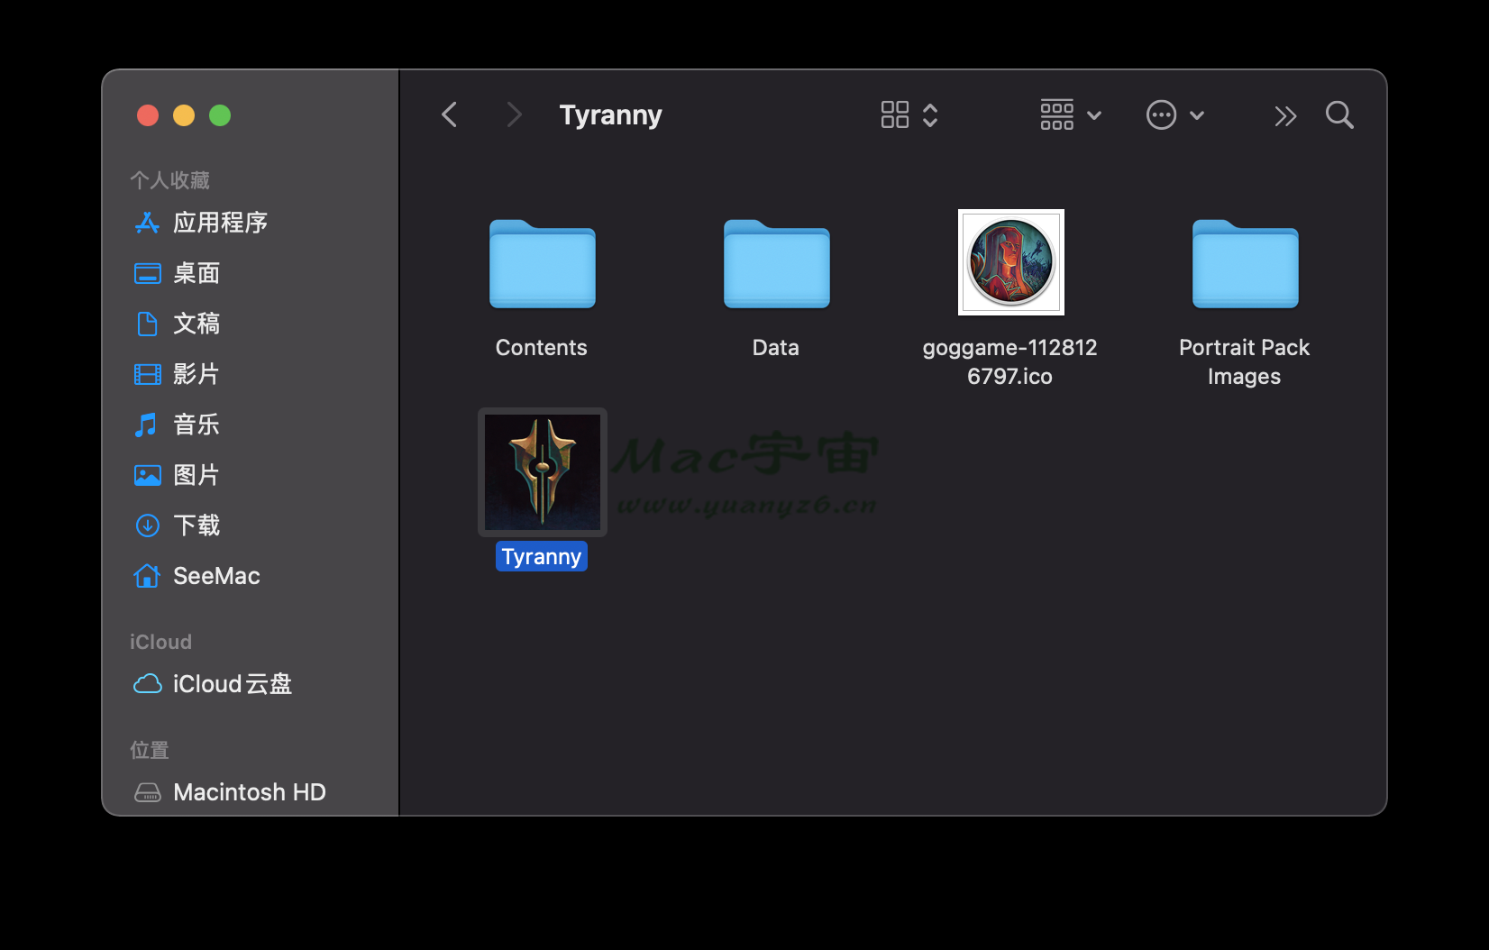Open the Tyranny application icon
The image size is (1489, 950).
[542, 472]
